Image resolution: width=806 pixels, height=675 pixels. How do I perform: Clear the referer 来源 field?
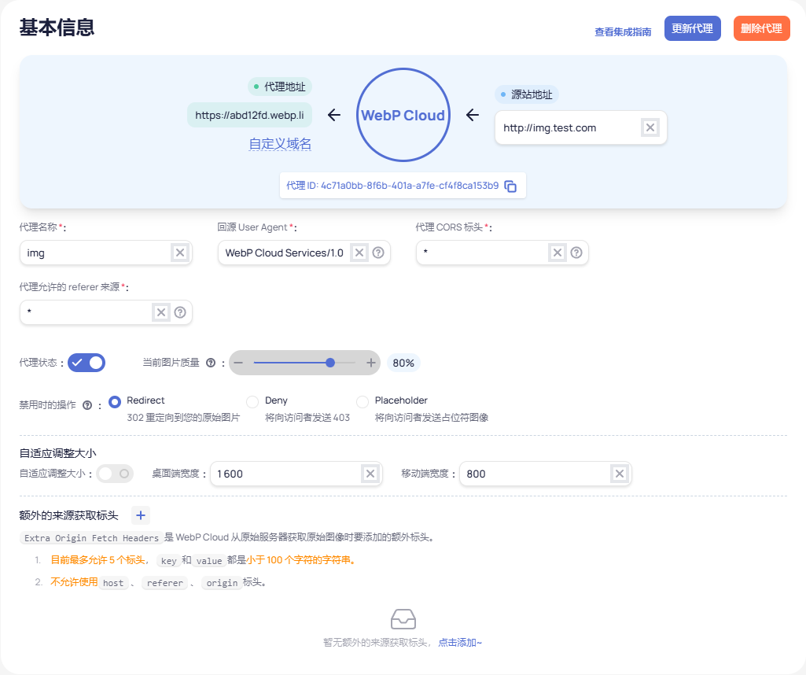[x=161, y=312]
